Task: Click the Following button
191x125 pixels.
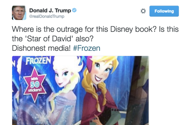Action: tap(164, 11)
